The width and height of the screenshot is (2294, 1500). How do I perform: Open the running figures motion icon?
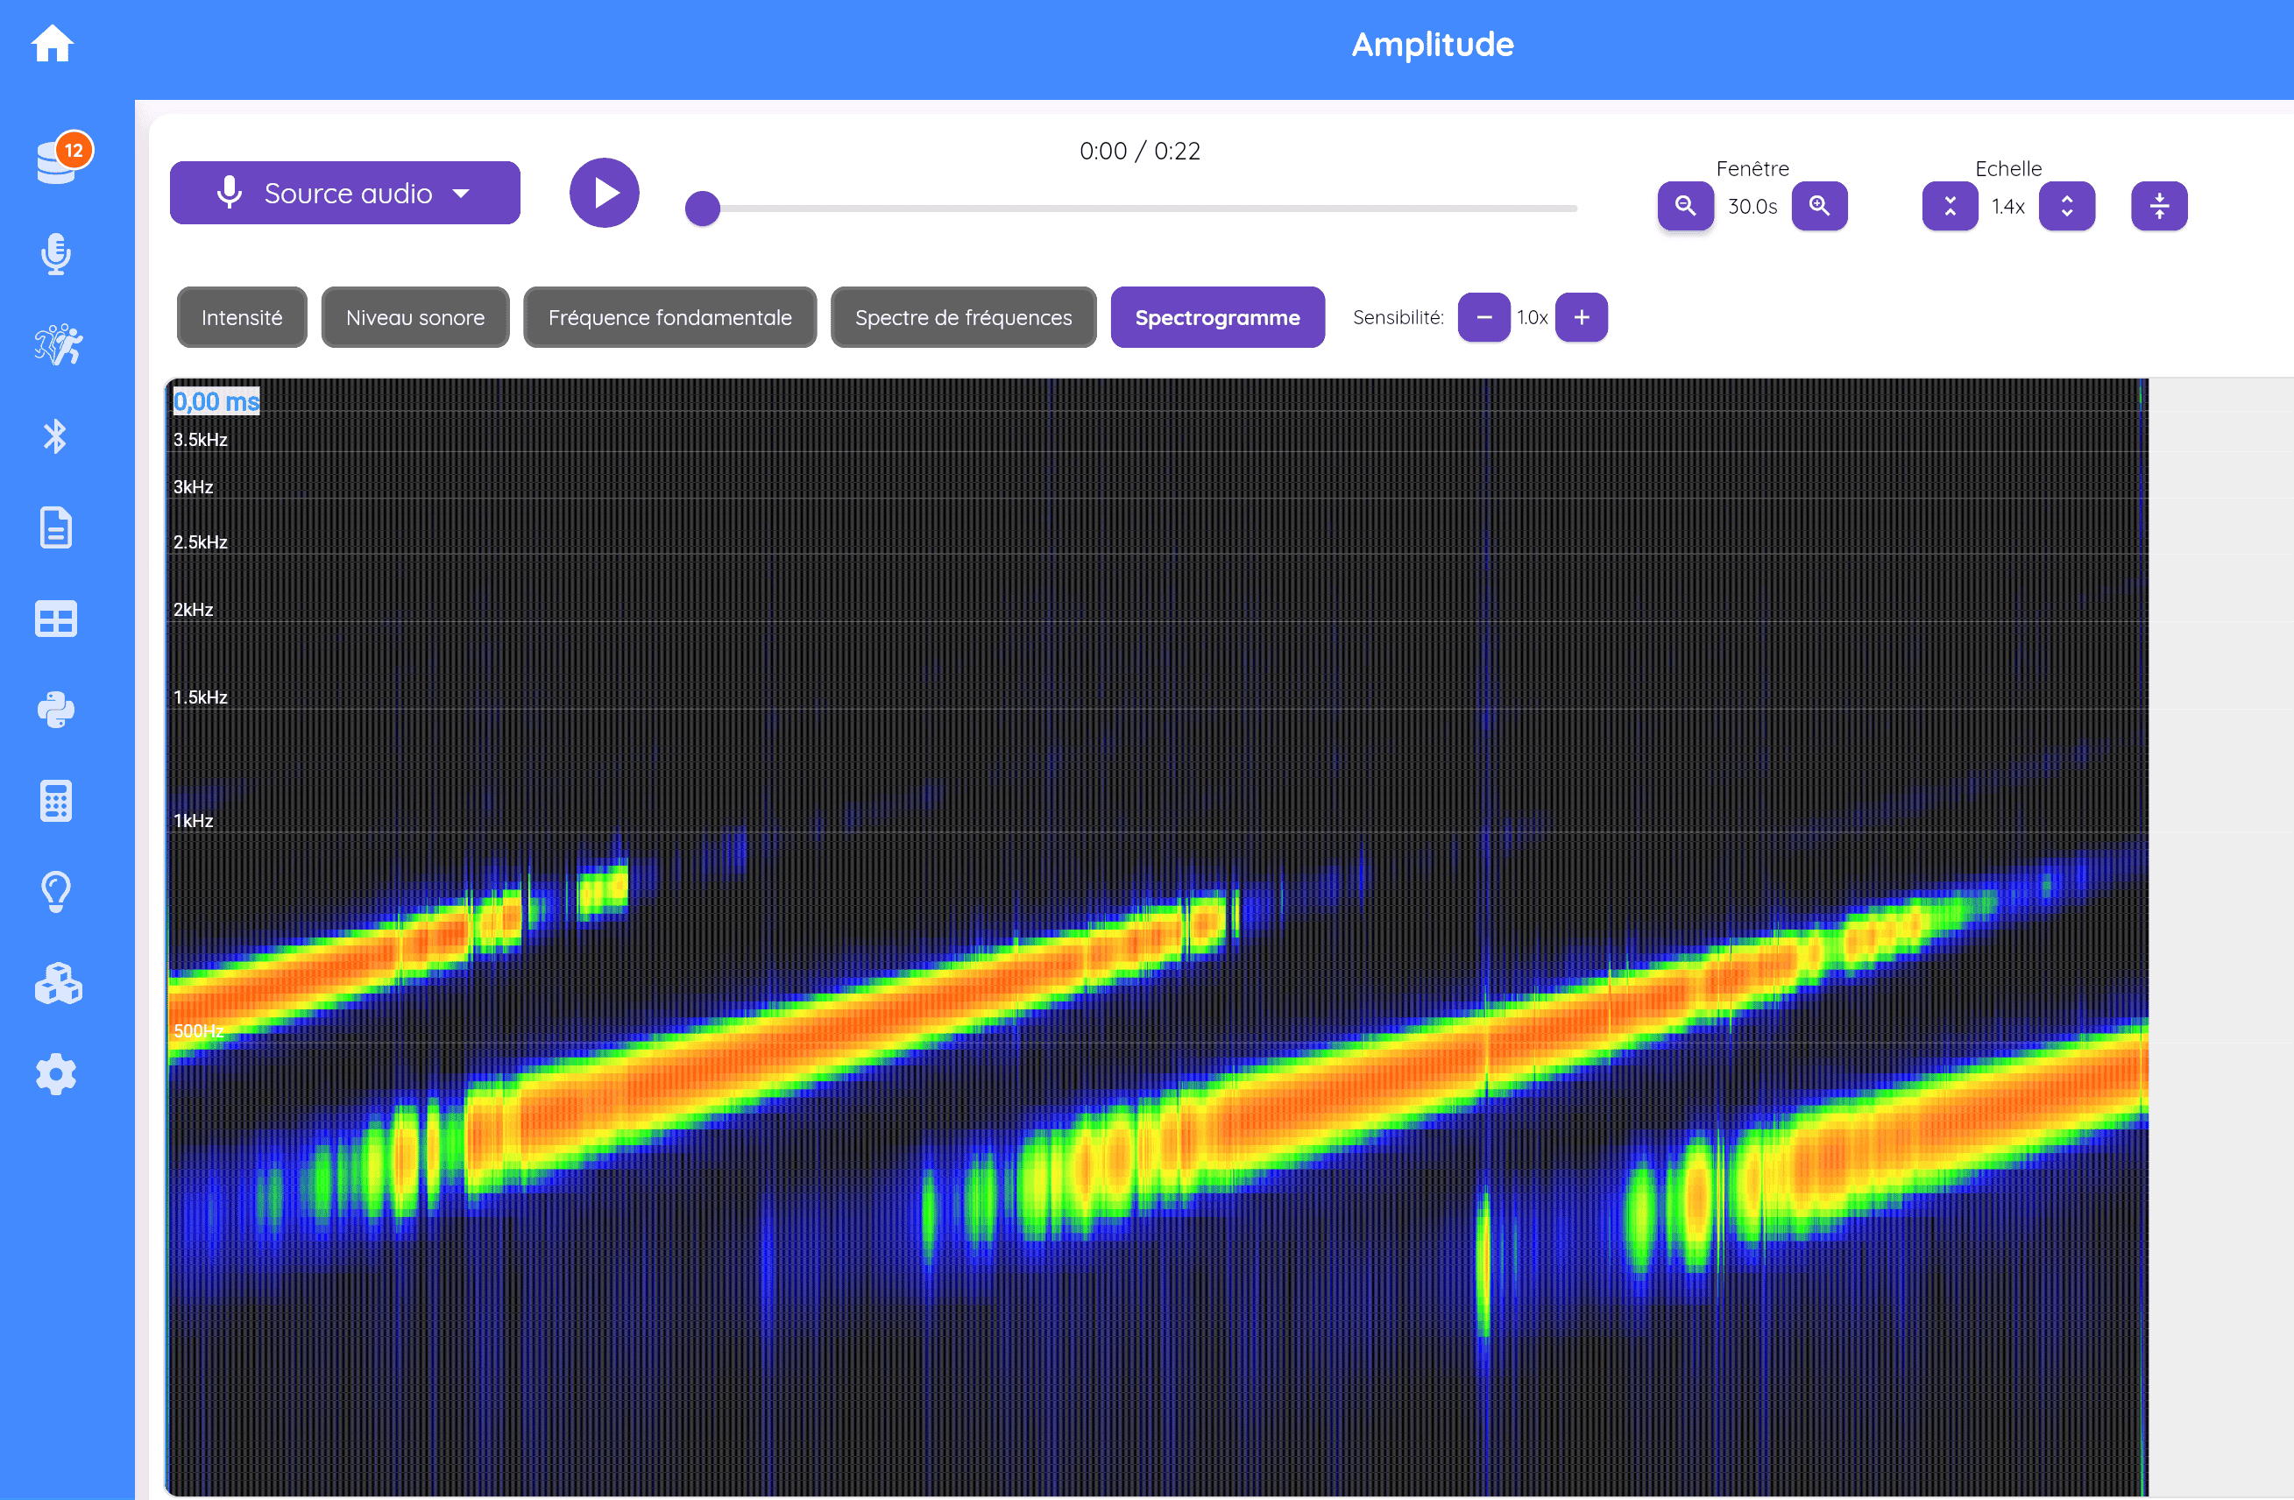[58, 344]
